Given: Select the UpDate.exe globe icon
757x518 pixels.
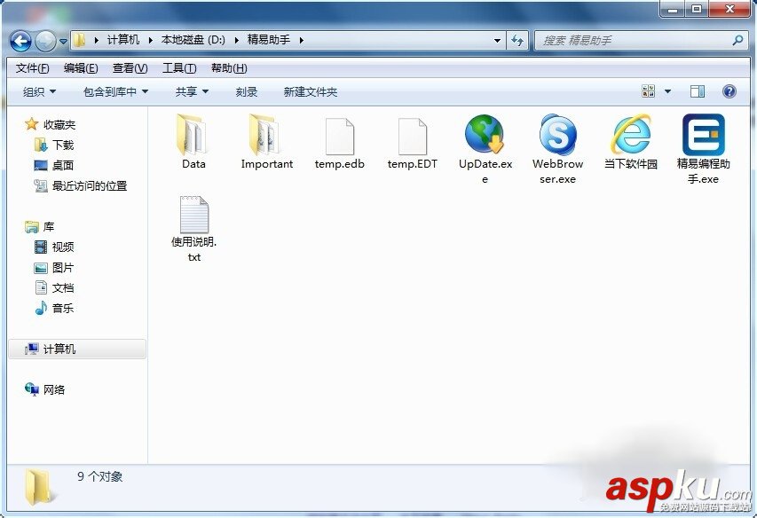Looking at the screenshot, I should click(x=485, y=134).
